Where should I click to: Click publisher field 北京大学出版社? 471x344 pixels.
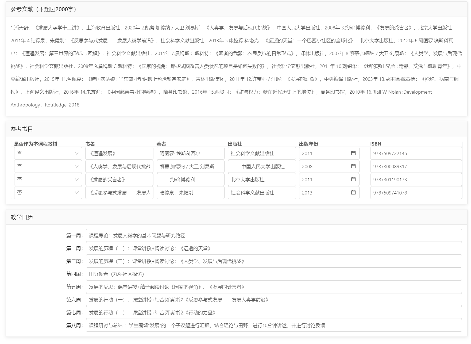point(262,179)
